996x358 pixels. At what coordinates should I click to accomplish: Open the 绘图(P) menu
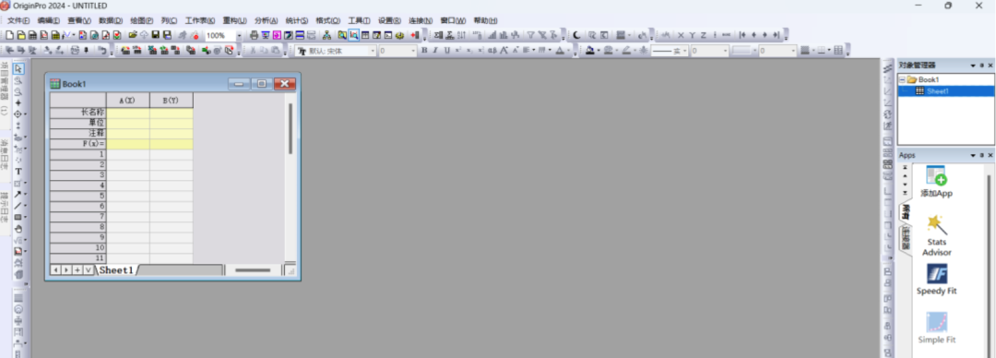pyautogui.click(x=142, y=21)
